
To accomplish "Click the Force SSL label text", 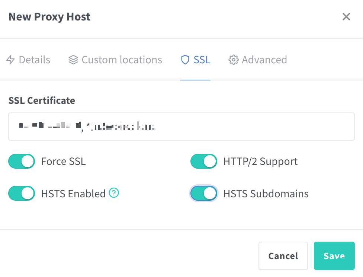I will (x=63, y=162).
